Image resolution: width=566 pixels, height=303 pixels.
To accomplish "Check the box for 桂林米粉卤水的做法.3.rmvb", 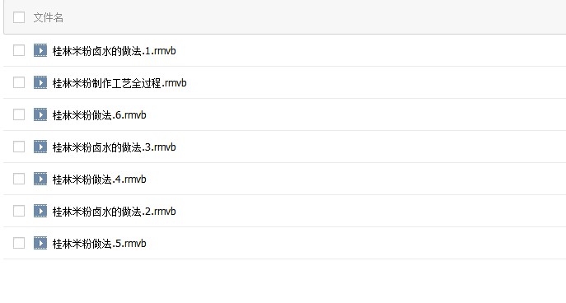I will [19, 147].
